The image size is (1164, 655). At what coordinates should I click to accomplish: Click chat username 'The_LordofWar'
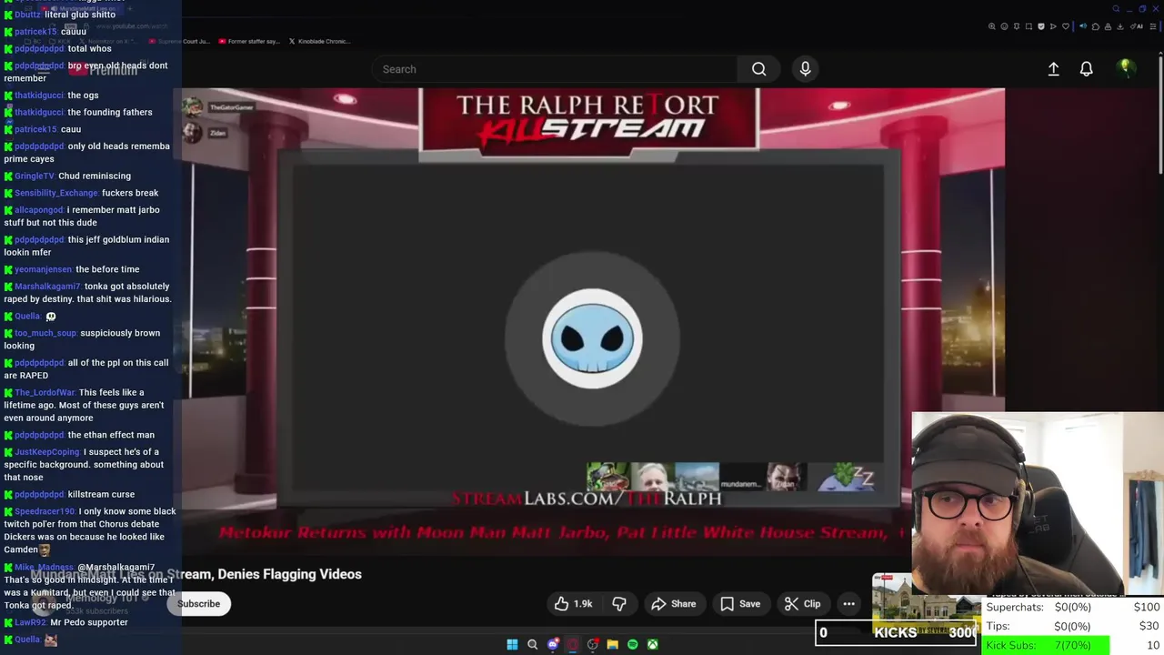point(45,393)
